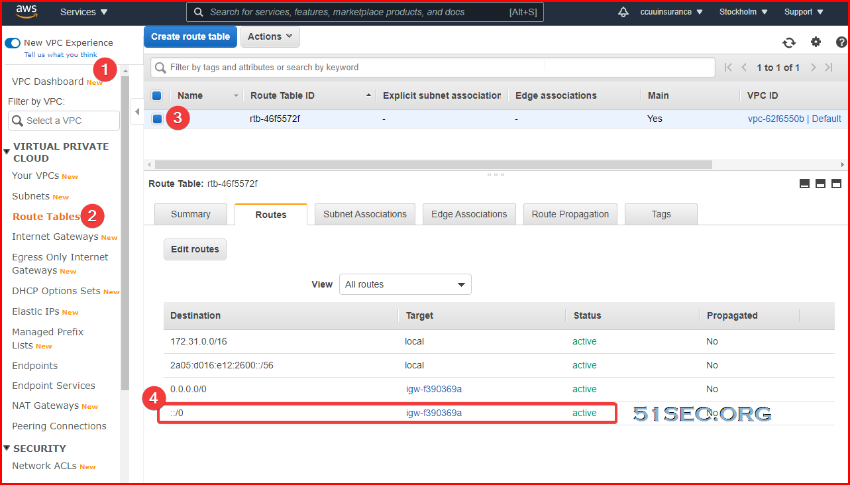The image size is (850, 485).
Task: Click the horizontal table scrollbar
Action: tap(433, 164)
